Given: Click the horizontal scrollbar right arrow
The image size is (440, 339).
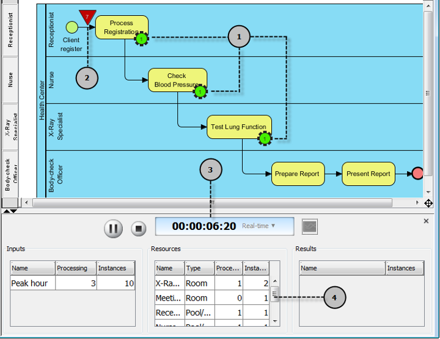Looking at the screenshot, I should click(417, 202).
